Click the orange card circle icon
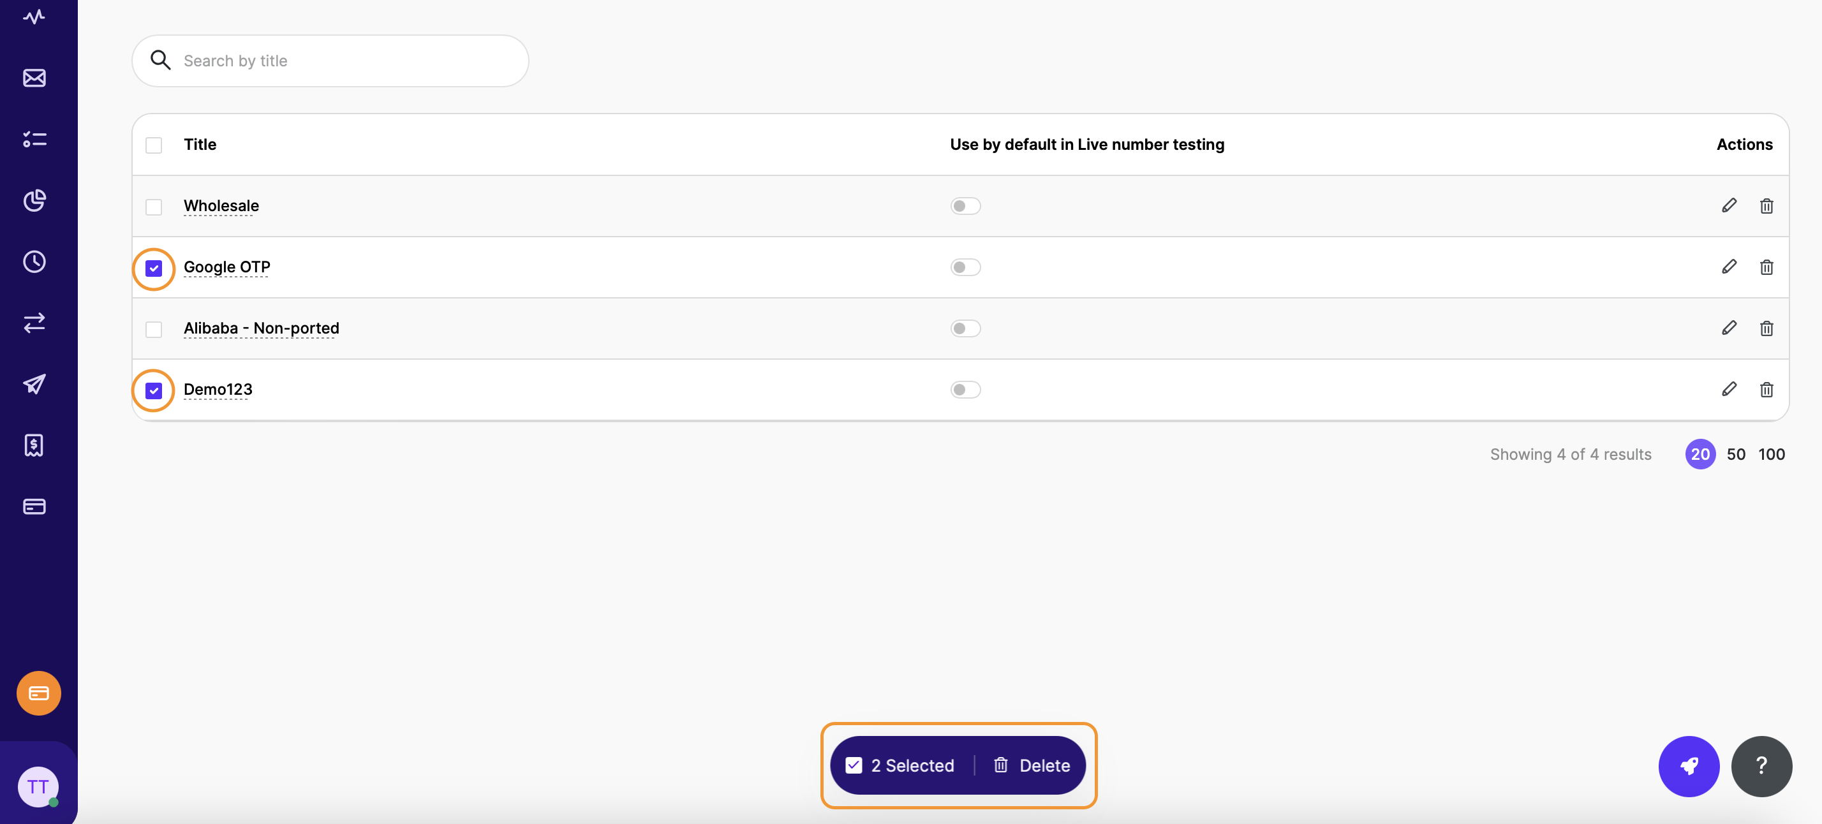Image resolution: width=1822 pixels, height=824 pixels. [x=38, y=693]
